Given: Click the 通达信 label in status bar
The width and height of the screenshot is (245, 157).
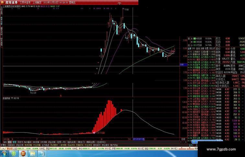Looking at the screenshot, I should [x=10, y=148].
